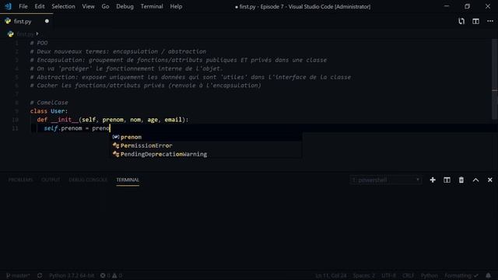
Task: Open the View menu
Action: [88, 6]
